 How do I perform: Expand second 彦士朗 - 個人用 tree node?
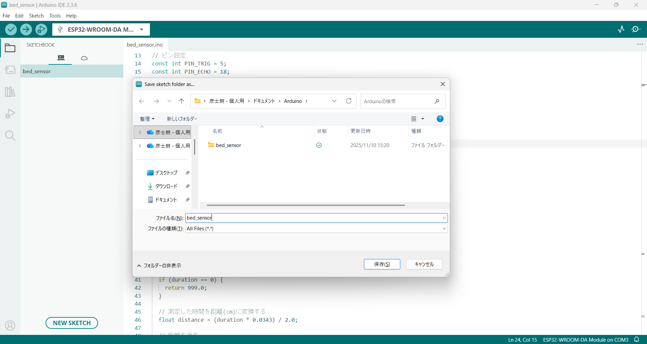[140, 146]
